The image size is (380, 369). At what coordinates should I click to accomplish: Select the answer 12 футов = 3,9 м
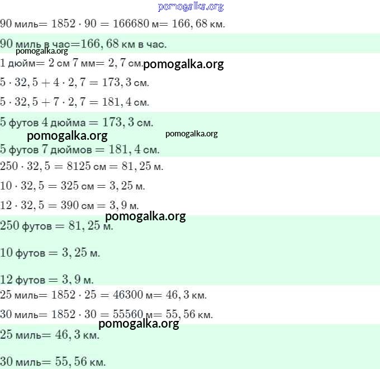(x=47, y=279)
